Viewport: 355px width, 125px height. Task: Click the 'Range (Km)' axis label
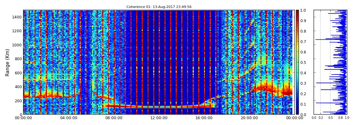click(x=7, y=63)
